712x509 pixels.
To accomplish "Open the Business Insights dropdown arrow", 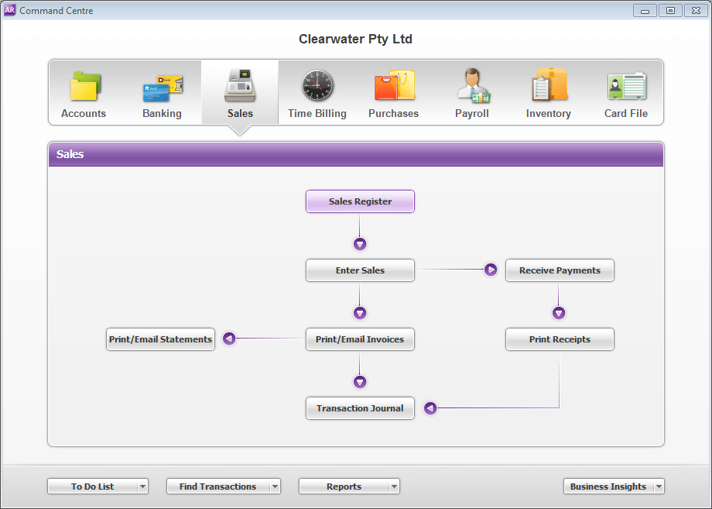I will [x=659, y=486].
